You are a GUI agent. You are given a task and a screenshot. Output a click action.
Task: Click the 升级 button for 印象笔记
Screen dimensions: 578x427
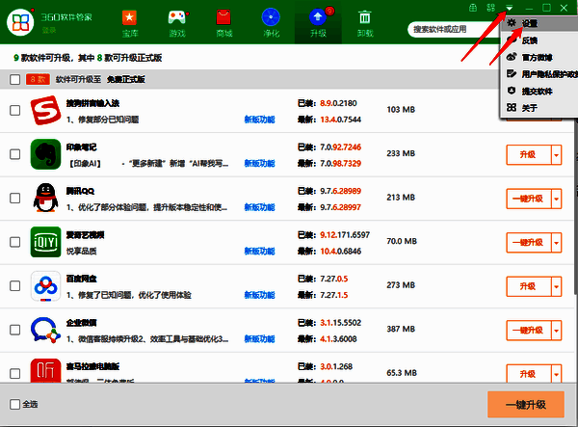pos(529,155)
